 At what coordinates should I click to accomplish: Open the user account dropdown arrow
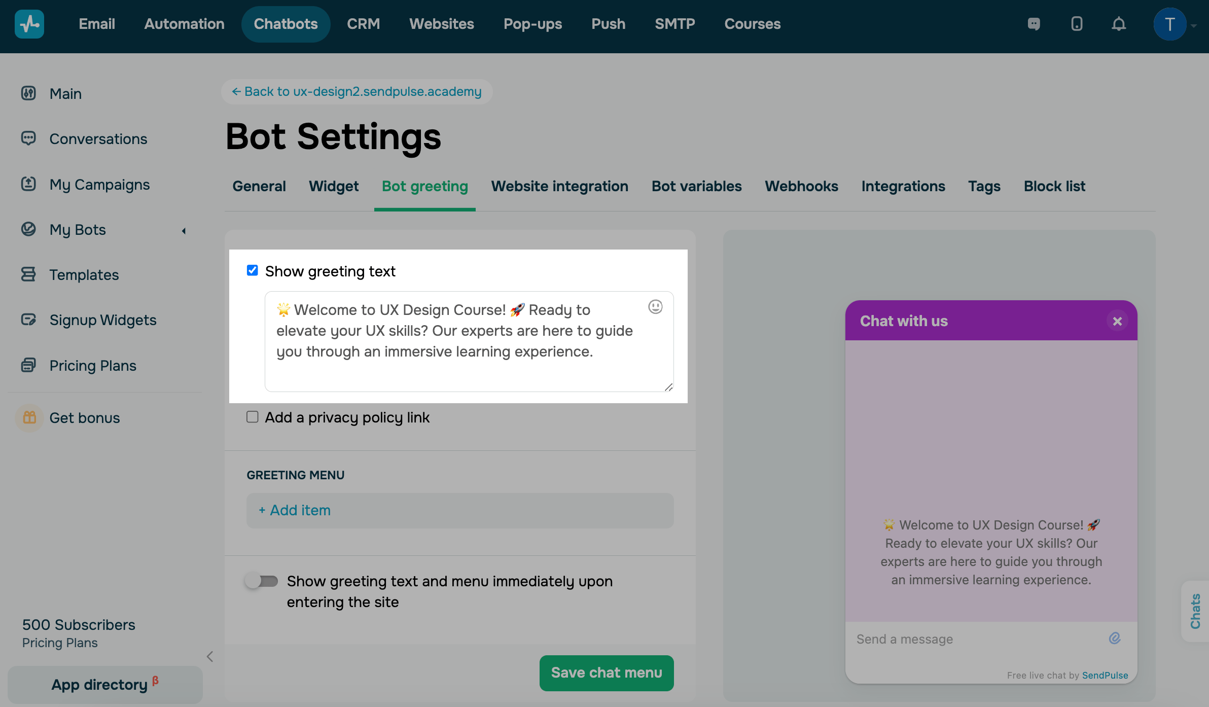click(1194, 25)
